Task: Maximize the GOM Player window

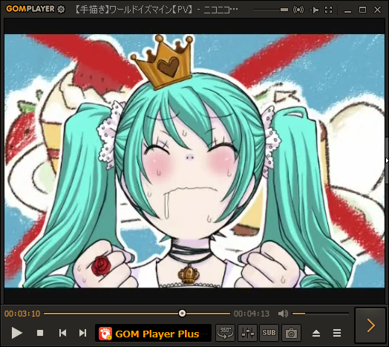Action: click(362, 10)
